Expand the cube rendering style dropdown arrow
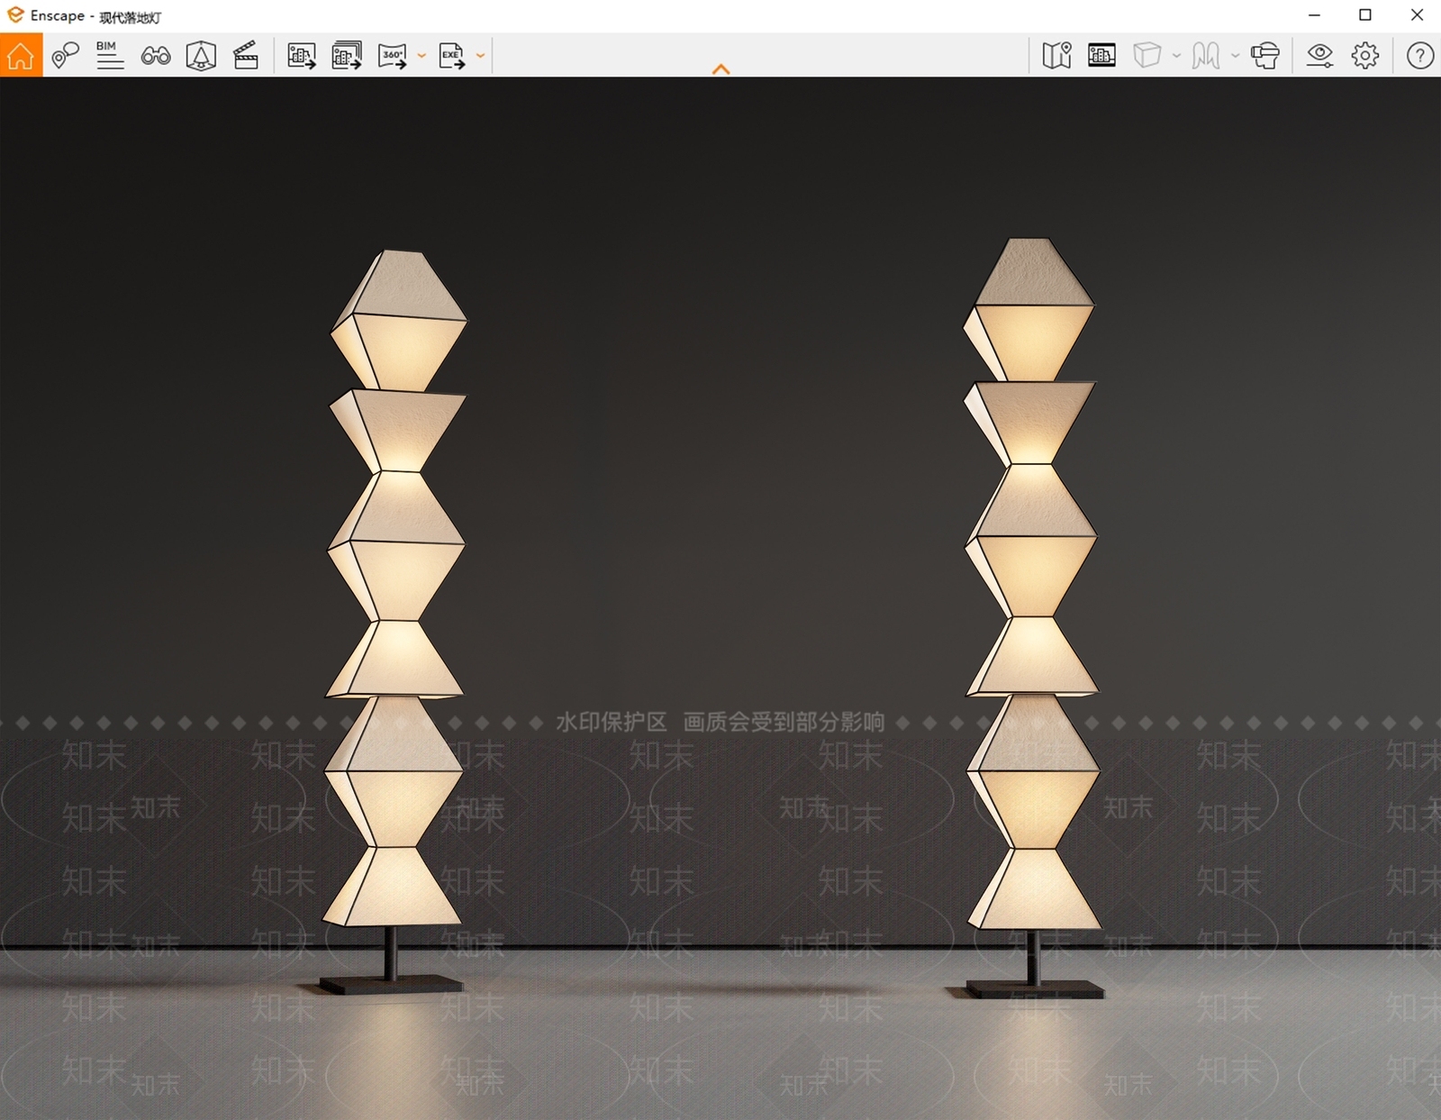 (1176, 56)
